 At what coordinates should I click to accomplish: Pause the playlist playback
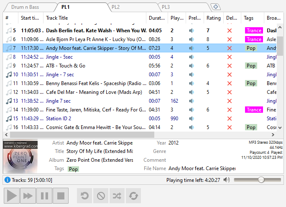[44, 196]
